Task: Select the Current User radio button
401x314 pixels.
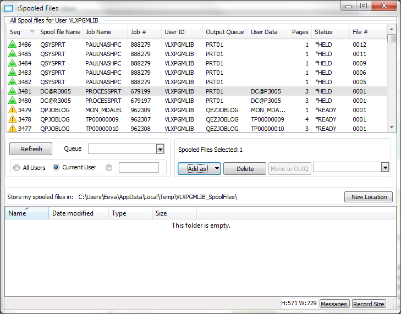Action: click(x=56, y=167)
